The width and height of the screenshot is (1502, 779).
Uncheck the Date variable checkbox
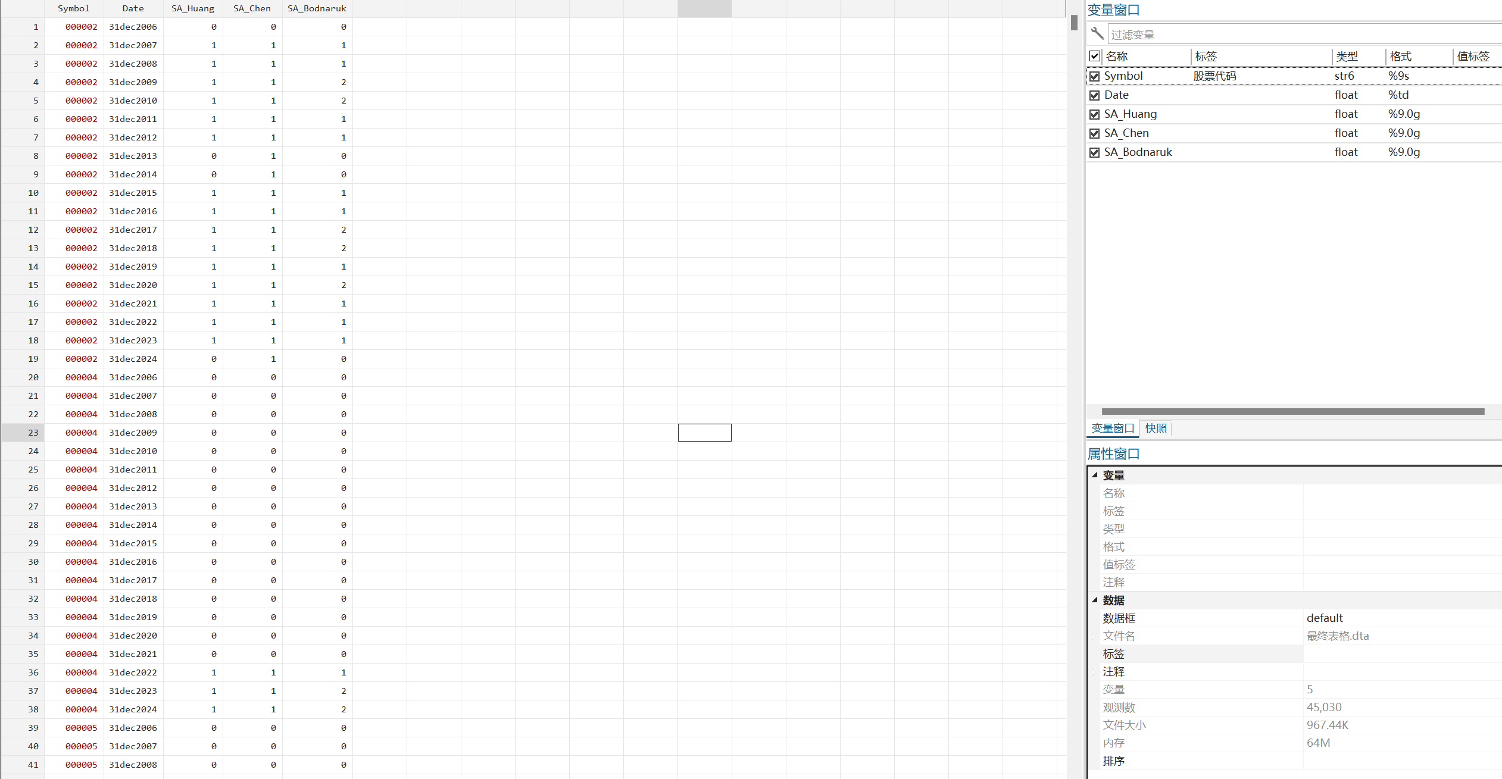(1094, 95)
